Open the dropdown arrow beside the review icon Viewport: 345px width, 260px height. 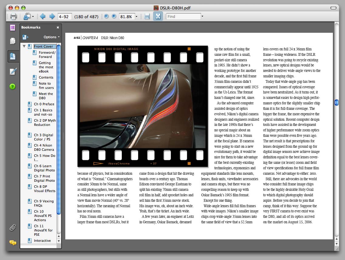tap(33, 17)
